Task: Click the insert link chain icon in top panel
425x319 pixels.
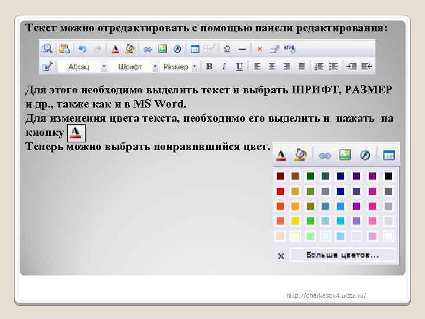Action: [x=148, y=50]
